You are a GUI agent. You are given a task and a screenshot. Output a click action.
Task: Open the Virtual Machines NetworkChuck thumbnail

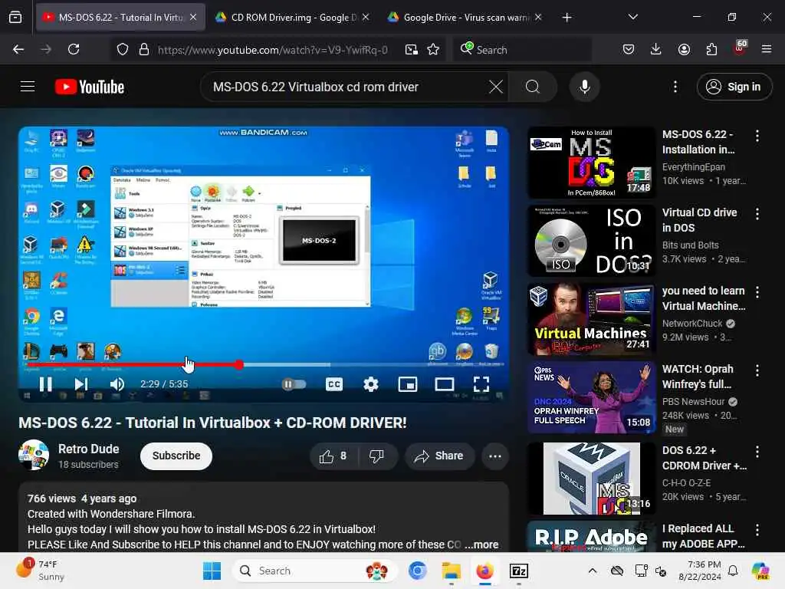tap(591, 319)
